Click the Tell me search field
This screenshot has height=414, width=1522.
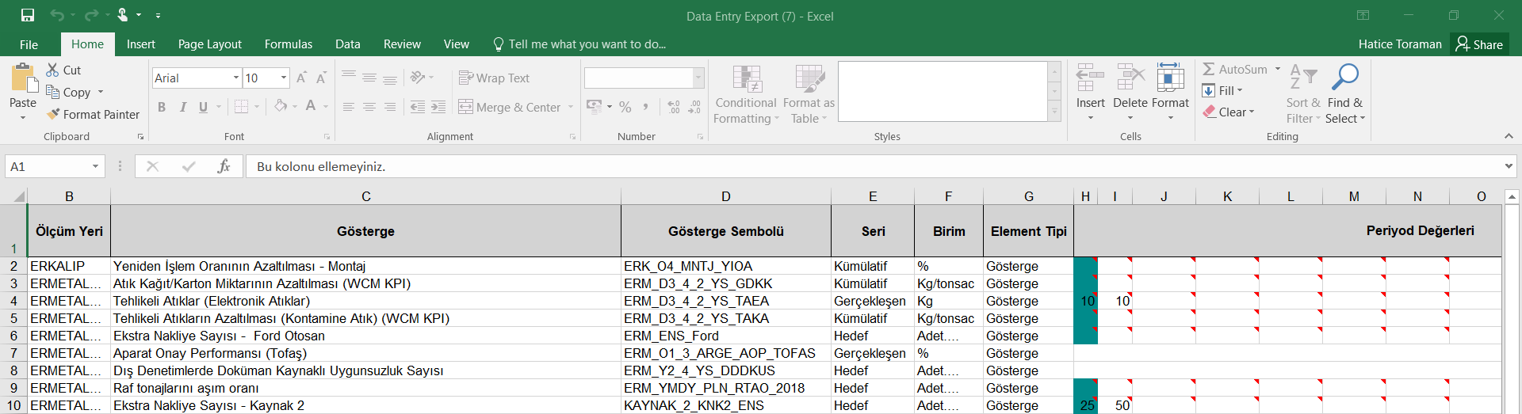click(587, 44)
